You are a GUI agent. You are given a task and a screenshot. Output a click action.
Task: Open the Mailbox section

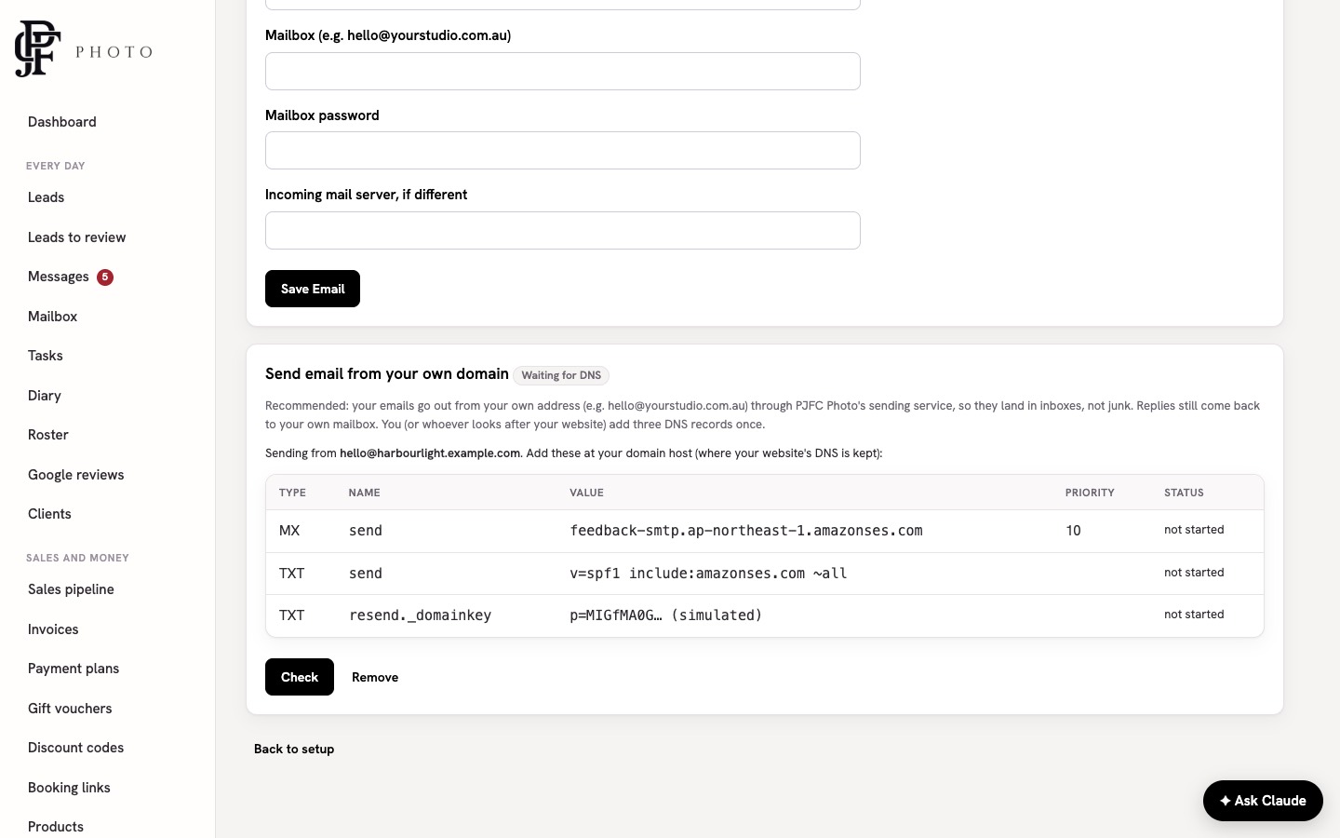[52, 317]
